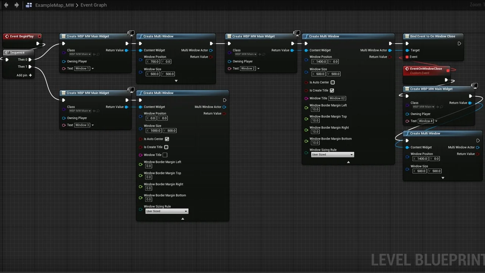This screenshot has width=485, height=273.
Task: Select Event Graph in the breadcrumb
Action: tap(93, 5)
